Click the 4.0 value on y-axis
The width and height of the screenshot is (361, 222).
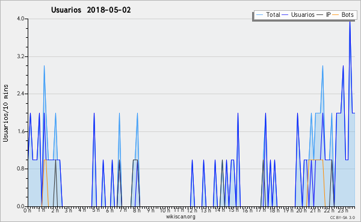(20, 19)
